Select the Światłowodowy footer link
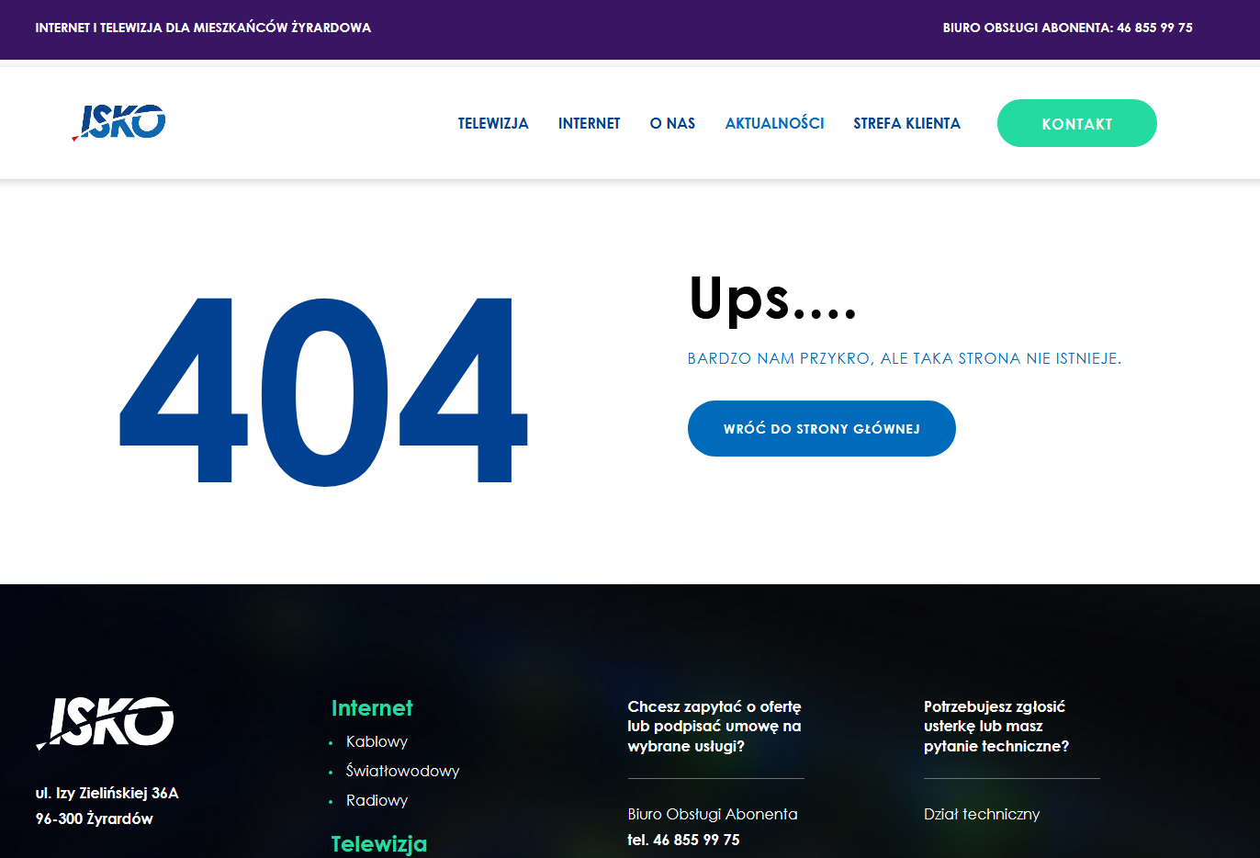 [x=402, y=772]
